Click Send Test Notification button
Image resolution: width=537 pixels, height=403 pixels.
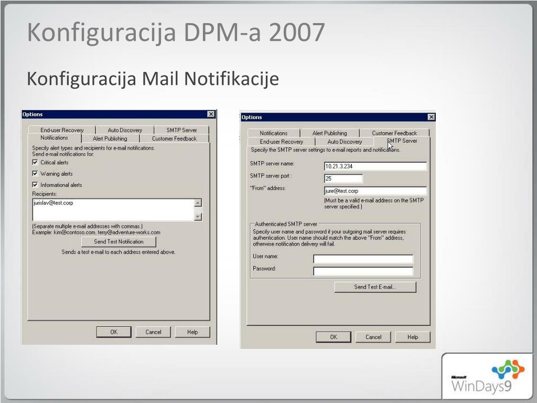tap(119, 241)
